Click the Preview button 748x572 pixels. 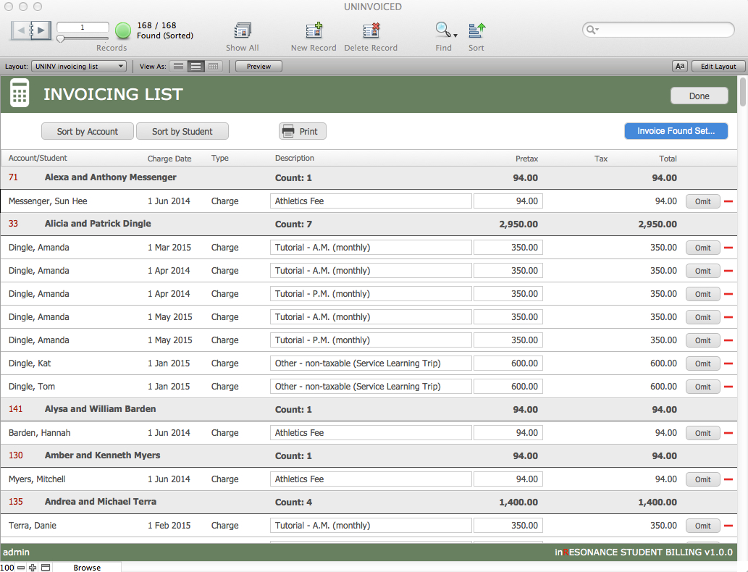tap(259, 67)
